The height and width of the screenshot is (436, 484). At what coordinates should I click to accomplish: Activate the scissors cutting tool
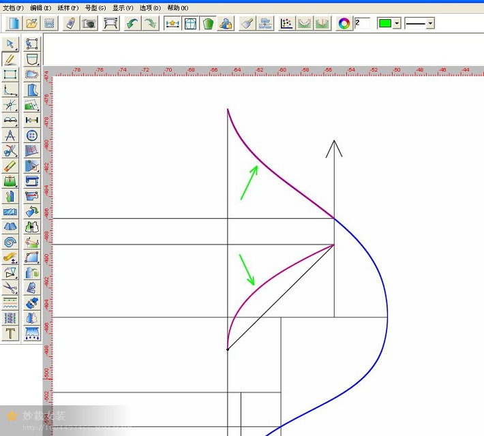click(x=10, y=151)
